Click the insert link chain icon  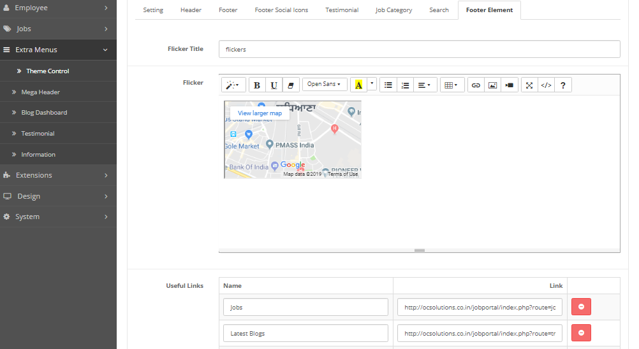[x=475, y=85]
